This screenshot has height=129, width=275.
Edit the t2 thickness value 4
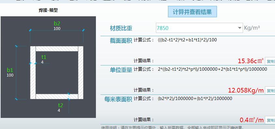(x=59, y=110)
